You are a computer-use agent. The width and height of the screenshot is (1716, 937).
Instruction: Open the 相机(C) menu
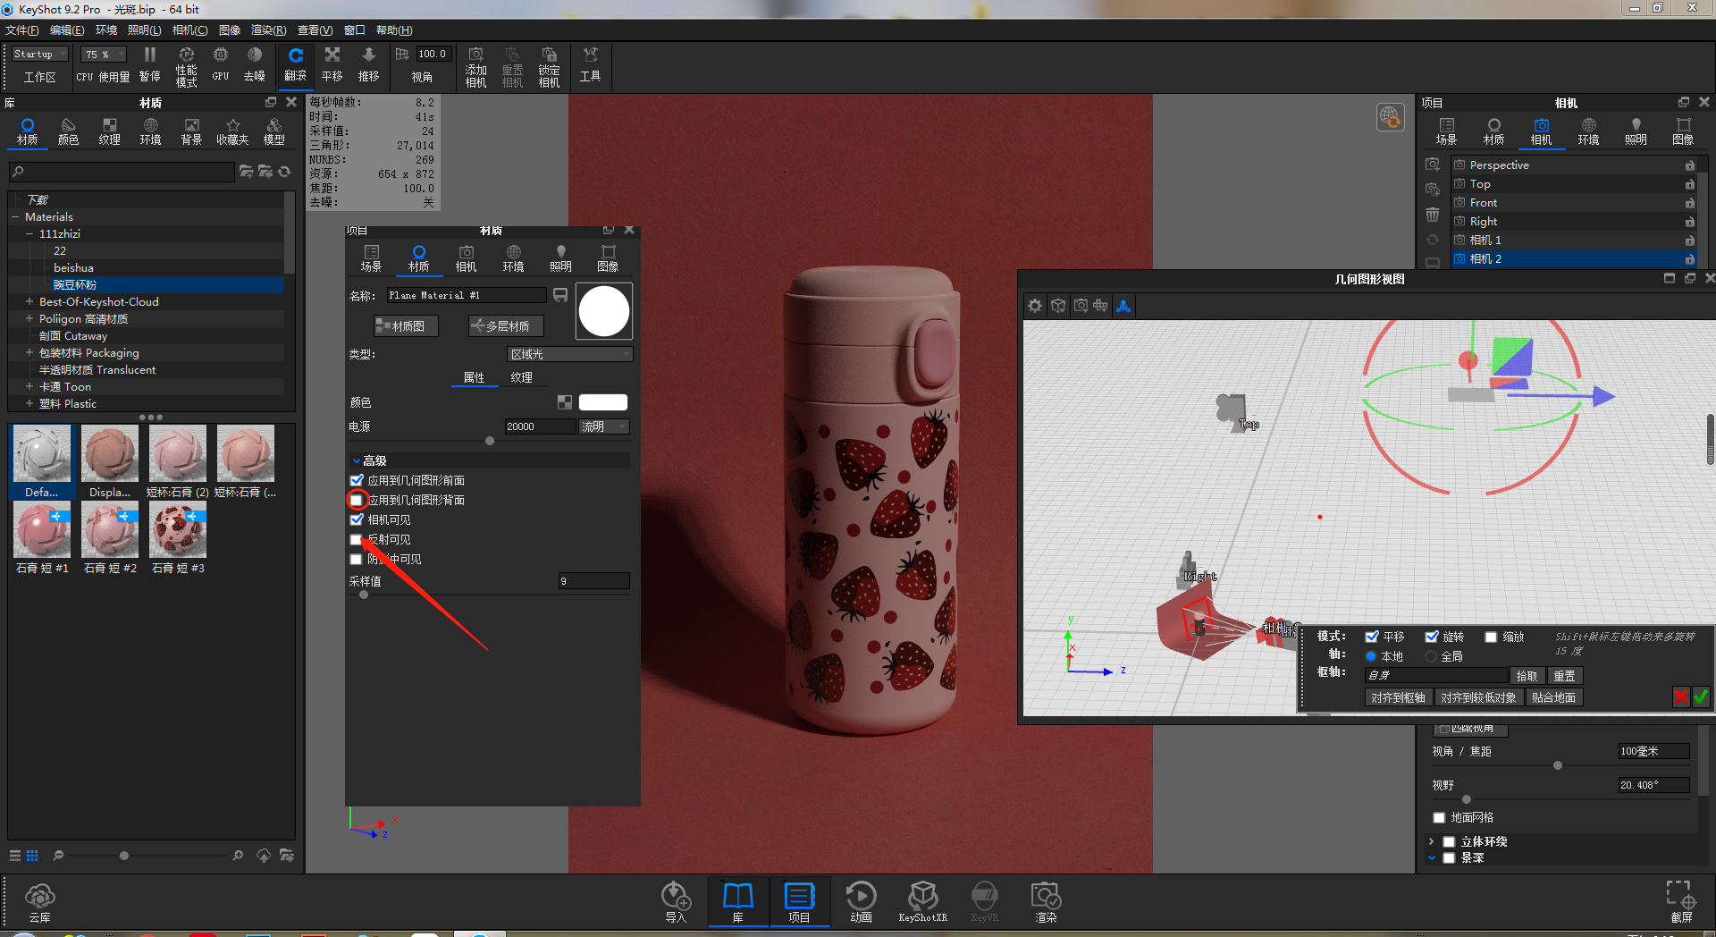tap(189, 30)
